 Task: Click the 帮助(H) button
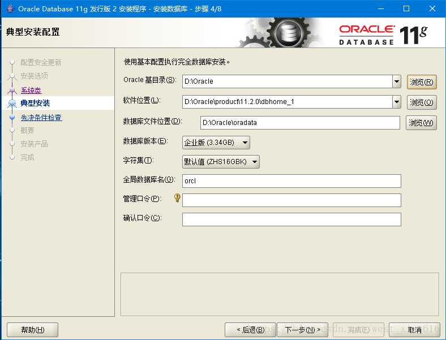point(32,330)
